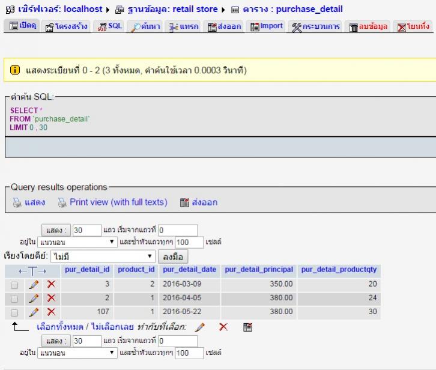Click ไม่เลือกเลย unselect all link
436x370 pixels.
(112, 327)
